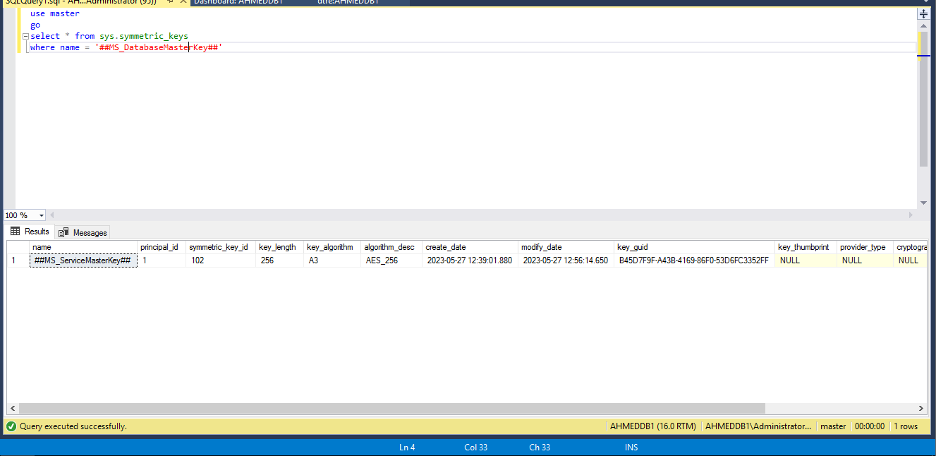Click the INS mode indicator
Viewport: 936px width, 456px height.
pyautogui.click(x=631, y=447)
